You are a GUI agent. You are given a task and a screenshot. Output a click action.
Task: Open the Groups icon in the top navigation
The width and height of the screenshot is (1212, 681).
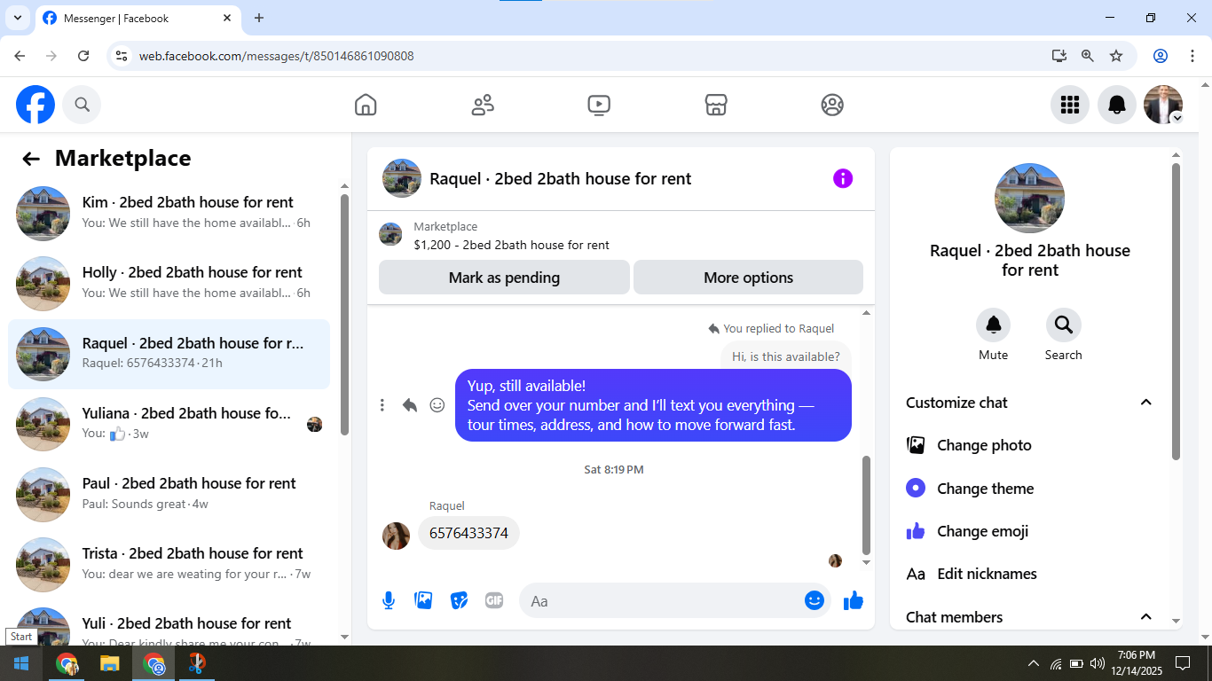coord(832,105)
